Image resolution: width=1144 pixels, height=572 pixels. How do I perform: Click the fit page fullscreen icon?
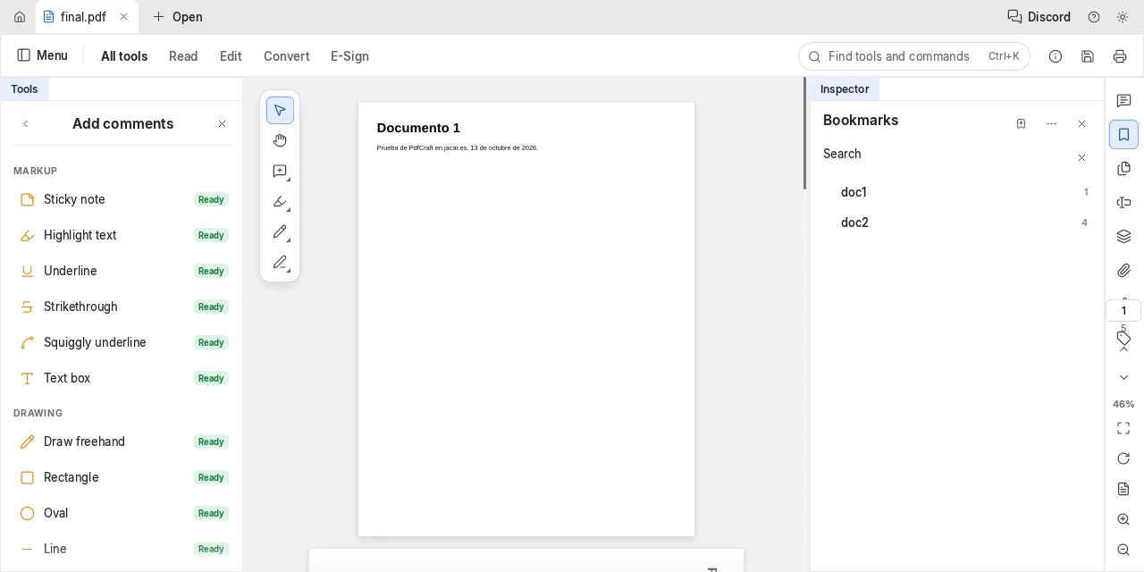click(1124, 429)
